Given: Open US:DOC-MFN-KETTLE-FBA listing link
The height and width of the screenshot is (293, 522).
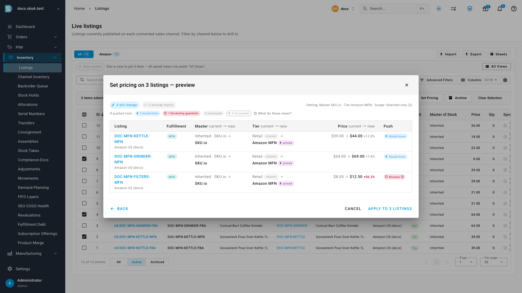Looking at the screenshot, I should pos(135,248).
